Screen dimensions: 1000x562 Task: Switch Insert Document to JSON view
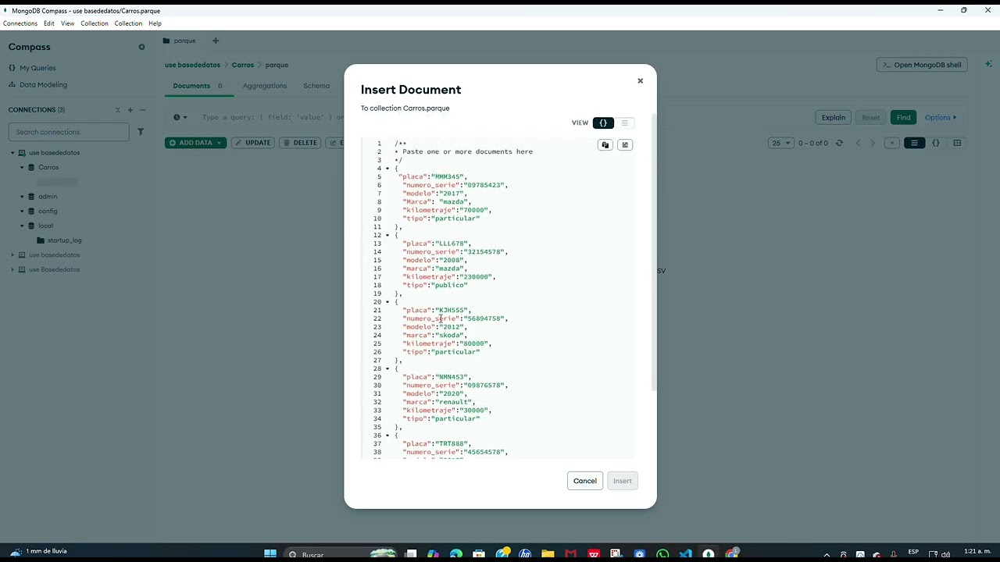[x=603, y=123]
